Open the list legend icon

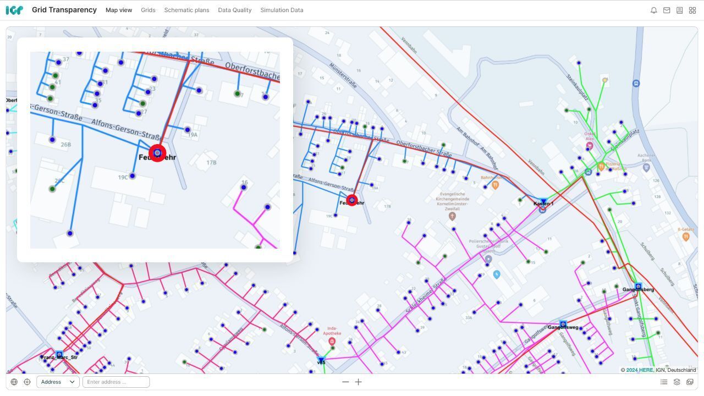tap(664, 382)
